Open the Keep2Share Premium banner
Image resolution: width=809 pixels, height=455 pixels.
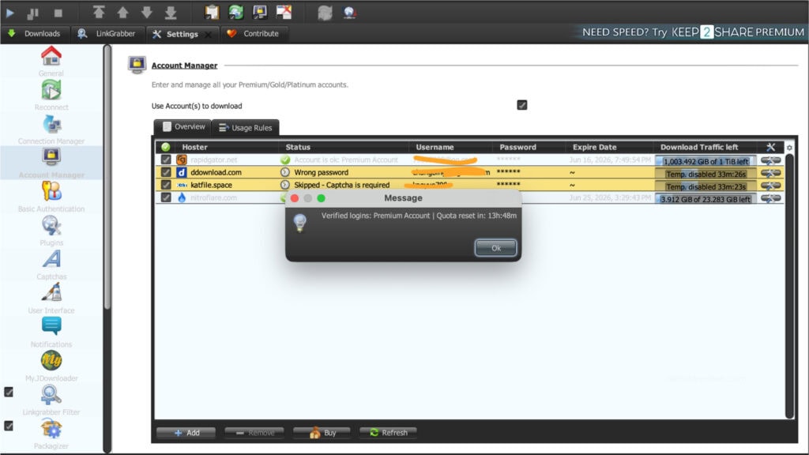click(x=692, y=32)
